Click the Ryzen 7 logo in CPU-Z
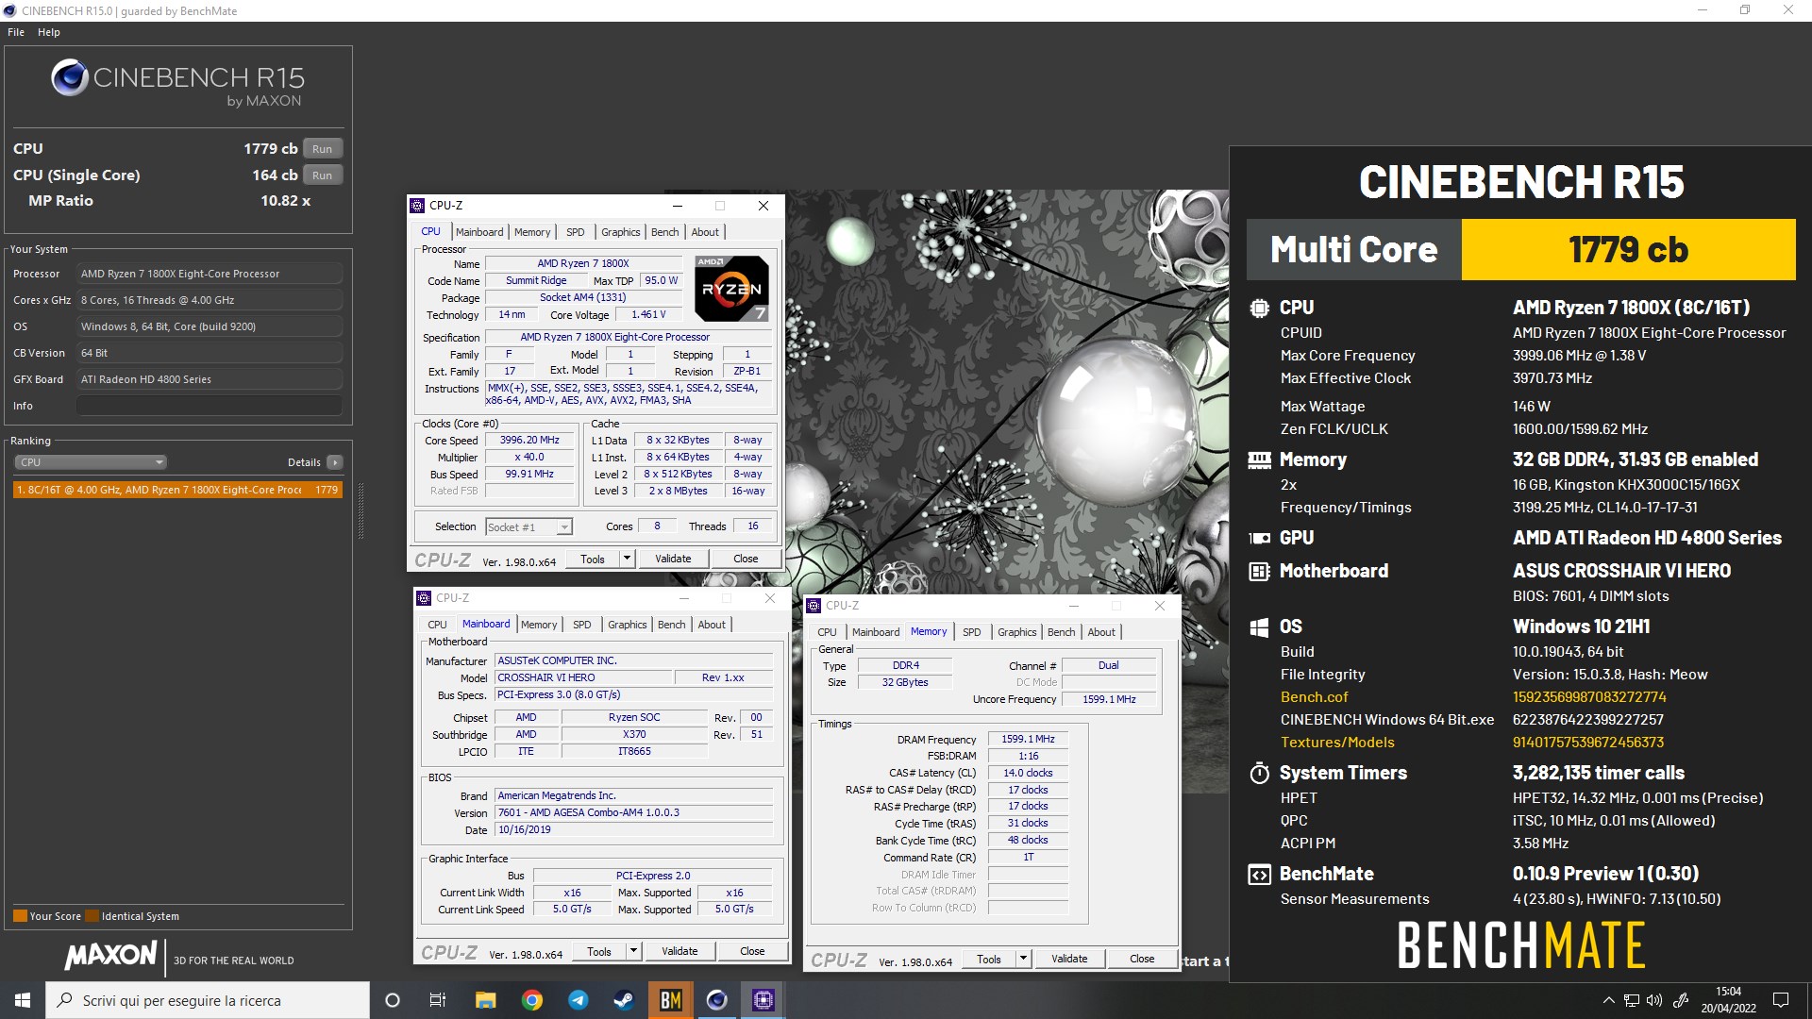 (x=732, y=288)
